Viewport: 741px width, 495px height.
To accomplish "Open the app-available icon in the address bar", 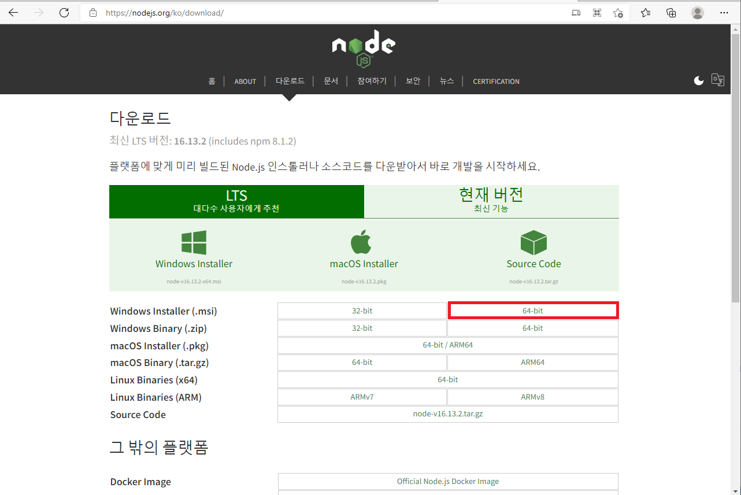I will click(x=576, y=13).
